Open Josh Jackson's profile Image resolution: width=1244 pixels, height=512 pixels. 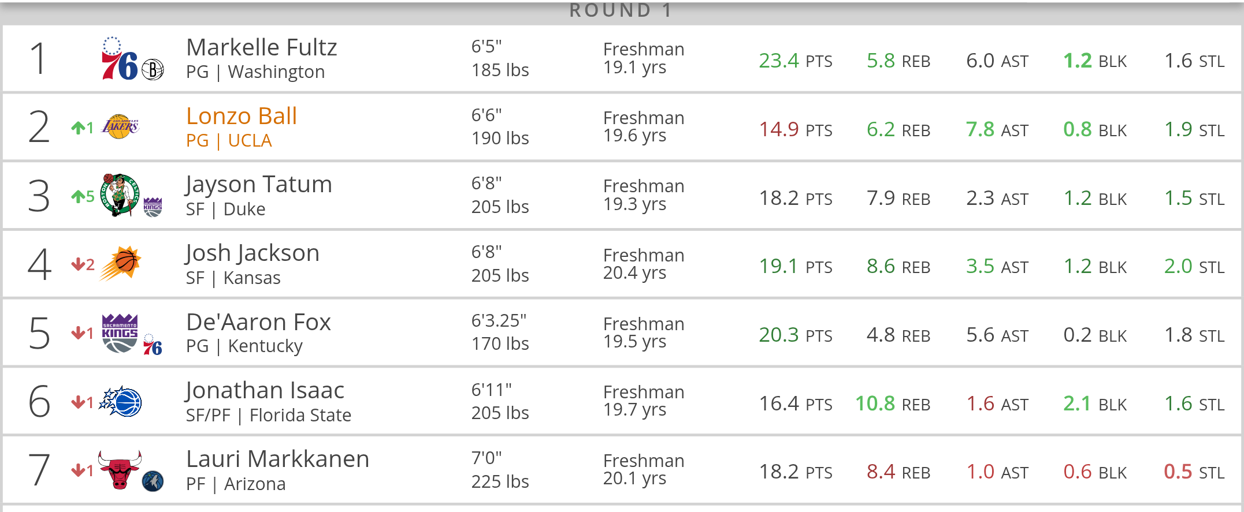[x=252, y=253]
